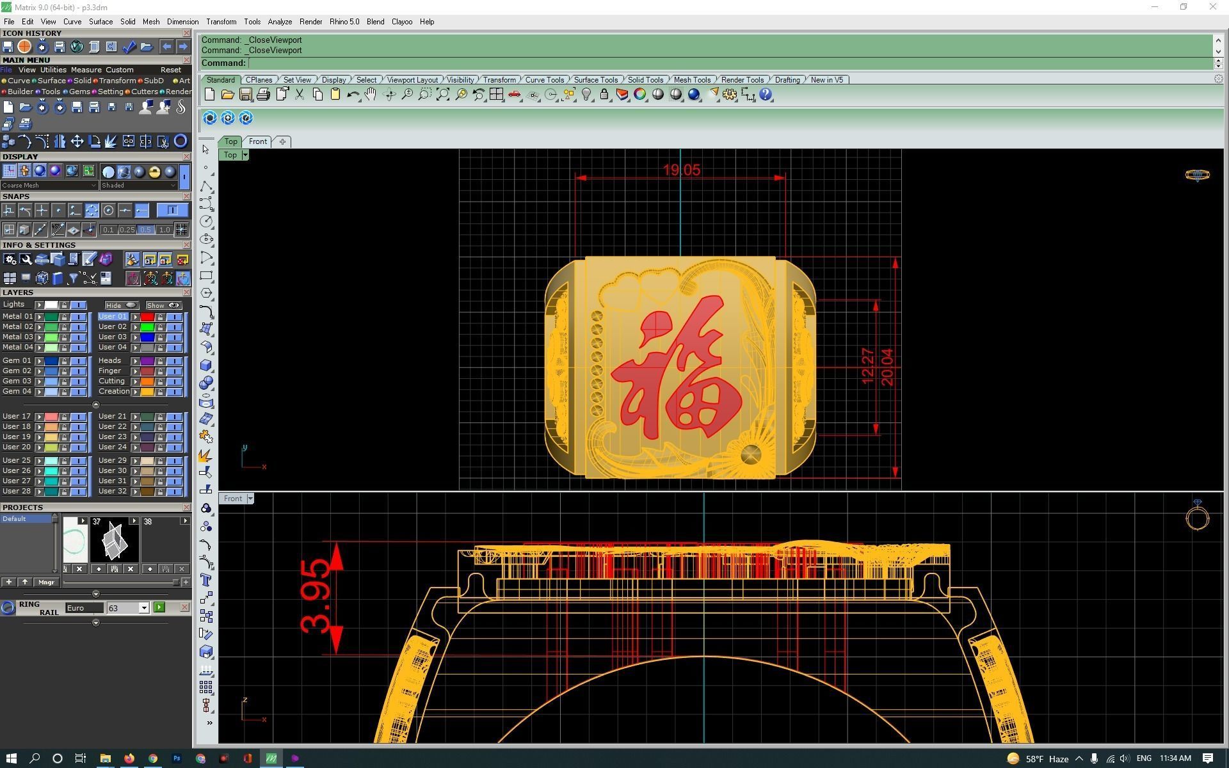Toggle the lock on Gem 03 layer

point(64,381)
